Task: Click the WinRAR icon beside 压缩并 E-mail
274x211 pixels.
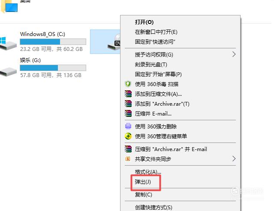Action: [x=128, y=113]
